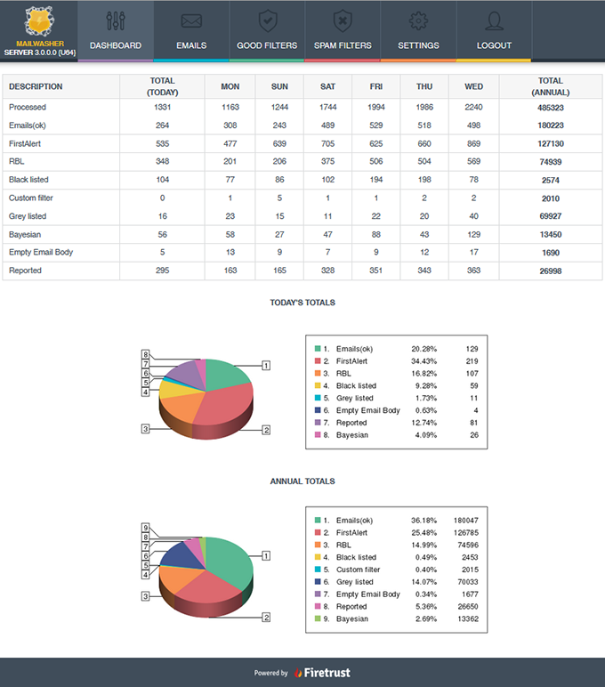The image size is (605, 687).
Task: Click the green Emails(ok) swatch in Today's legend
Action: click(x=316, y=349)
